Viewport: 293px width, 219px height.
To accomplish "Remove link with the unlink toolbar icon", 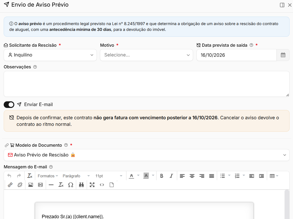I will pyautogui.click(x=20, y=185).
